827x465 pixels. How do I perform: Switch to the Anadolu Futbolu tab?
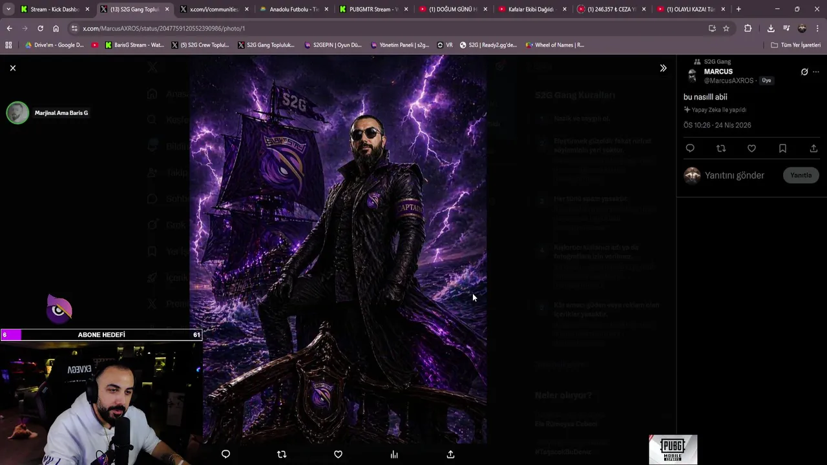click(x=294, y=9)
